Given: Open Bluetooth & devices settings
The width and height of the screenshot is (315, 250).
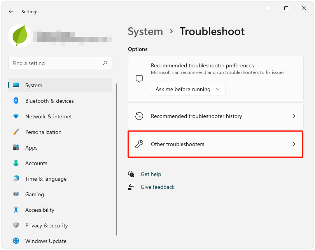Looking at the screenshot, I should pyautogui.click(x=60, y=101).
